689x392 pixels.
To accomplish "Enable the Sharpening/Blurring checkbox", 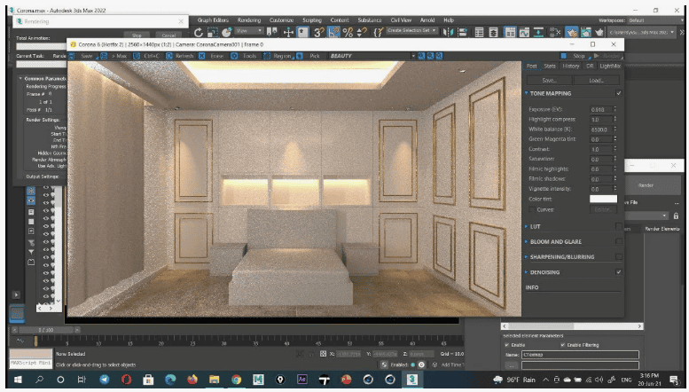I will point(619,256).
